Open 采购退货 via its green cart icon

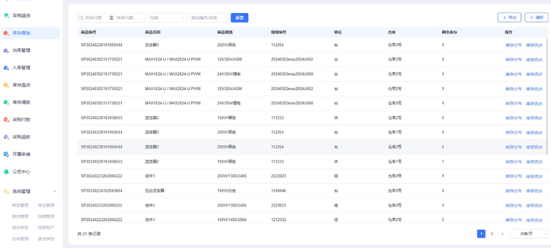[6, 16]
